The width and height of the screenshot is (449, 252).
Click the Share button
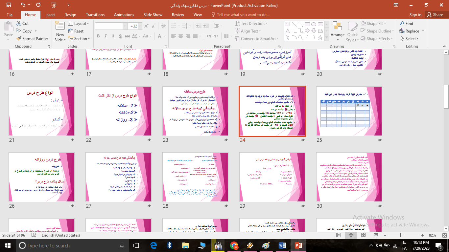435,15
